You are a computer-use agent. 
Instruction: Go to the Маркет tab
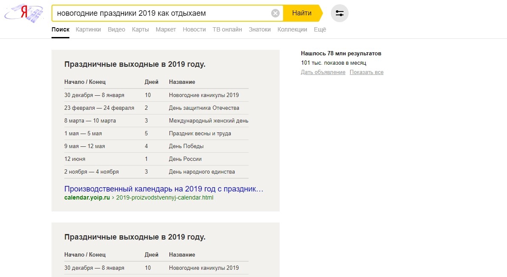point(166,29)
